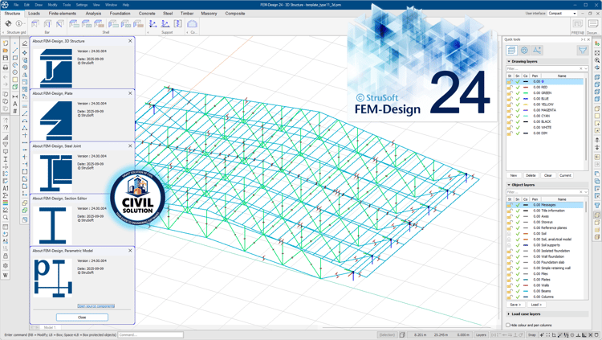Click New button under Drawing layers
602x340 pixels.
pos(514,175)
